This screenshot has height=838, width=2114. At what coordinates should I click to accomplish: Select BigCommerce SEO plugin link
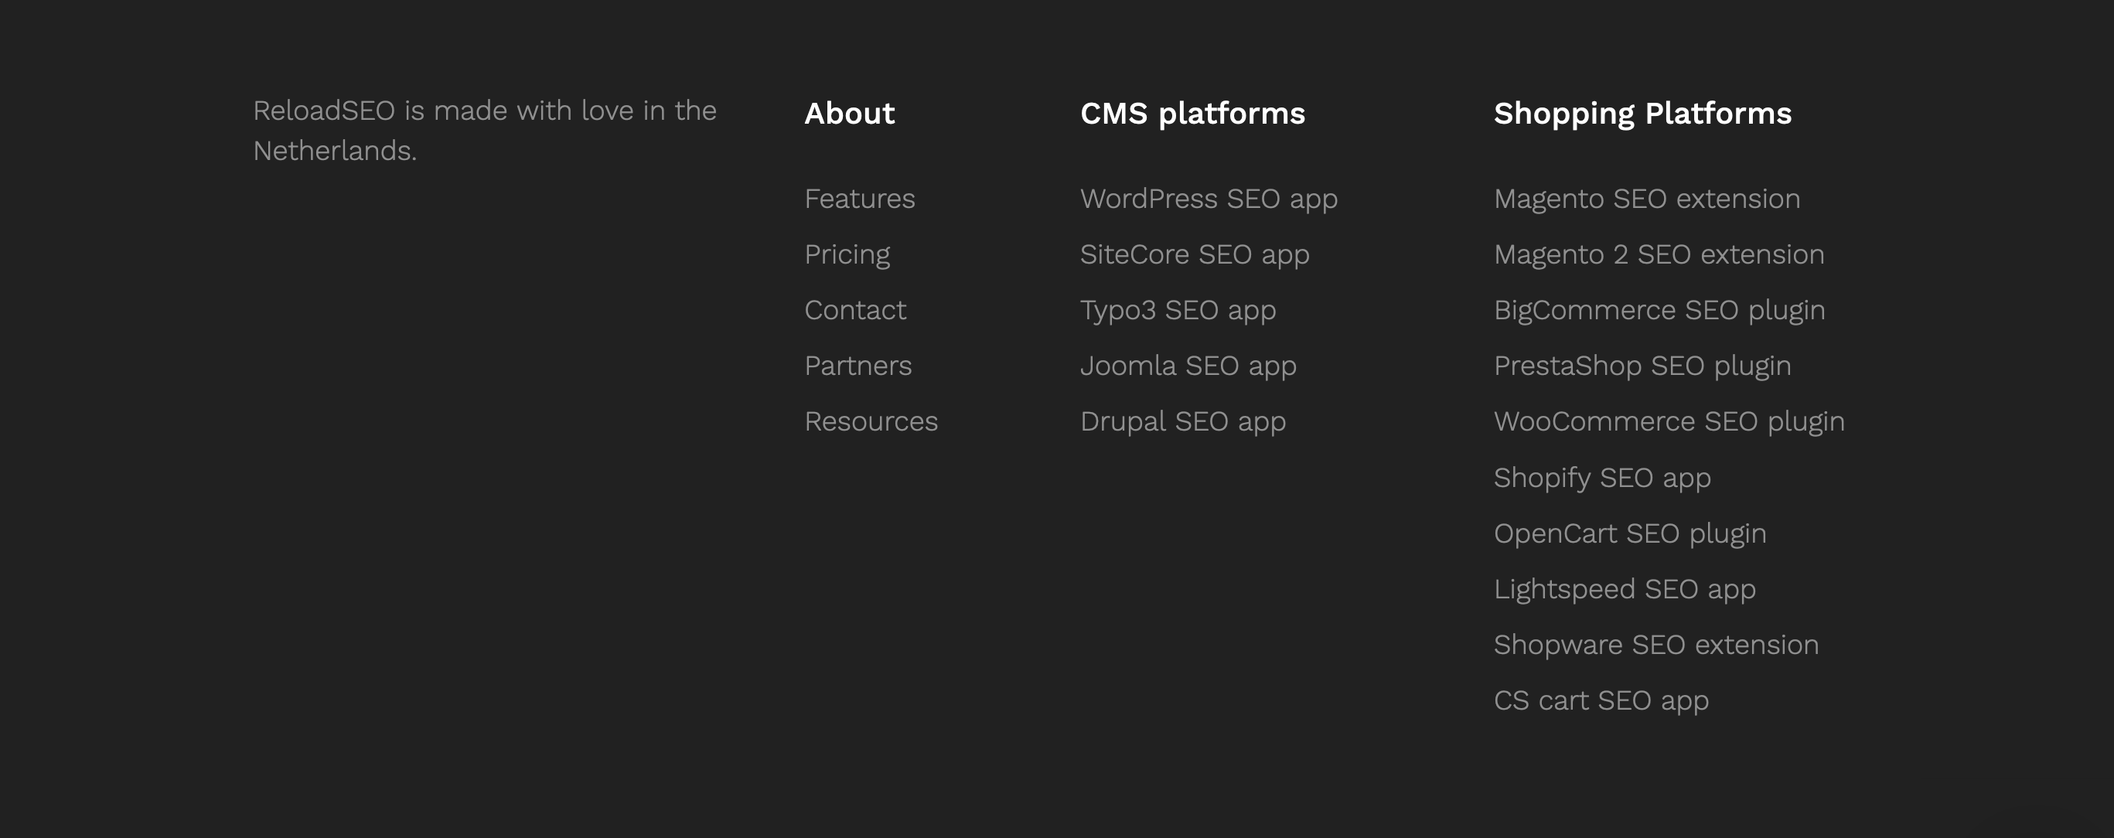click(1659, 311)
